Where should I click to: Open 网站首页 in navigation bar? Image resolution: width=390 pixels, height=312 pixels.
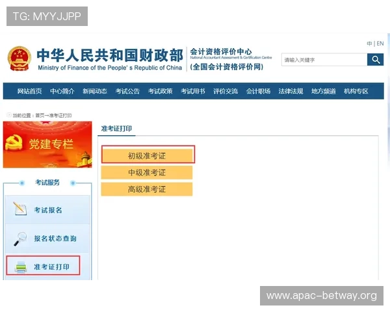tap(29, 91)
